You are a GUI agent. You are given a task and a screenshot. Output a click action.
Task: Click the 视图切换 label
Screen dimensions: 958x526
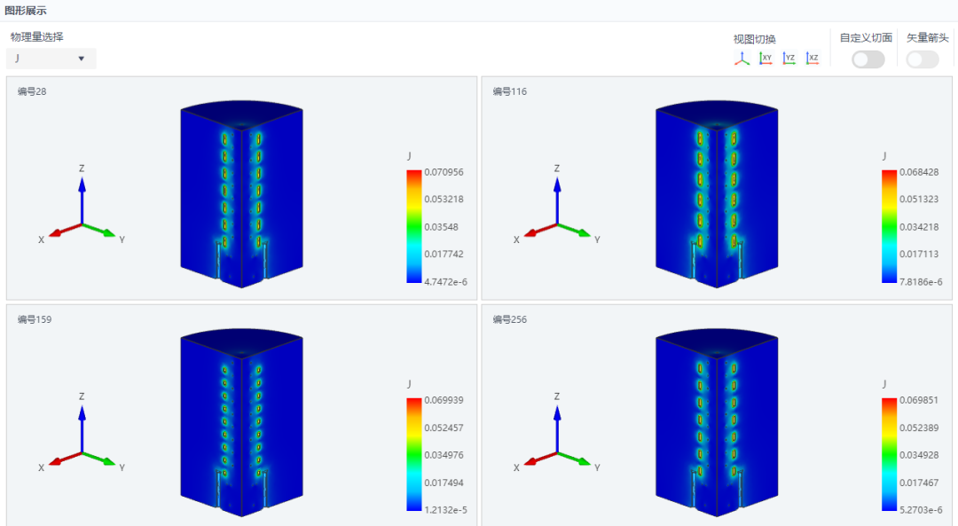pyautogui.click(x=755, y=39)
